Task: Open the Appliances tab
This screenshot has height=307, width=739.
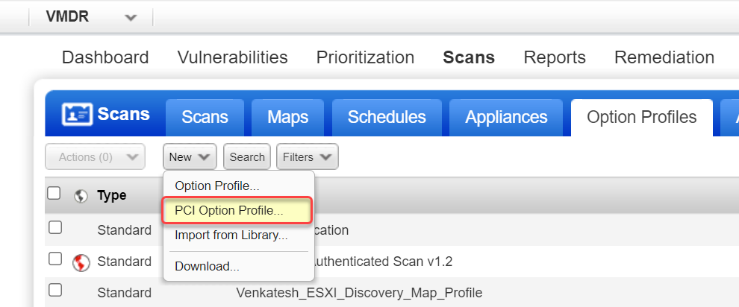Action: (x=506, y=117)
